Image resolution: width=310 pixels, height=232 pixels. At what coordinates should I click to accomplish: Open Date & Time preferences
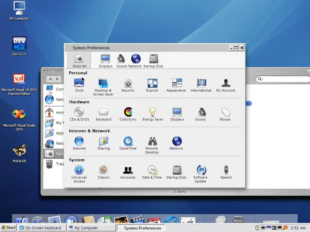click(152, 172)
